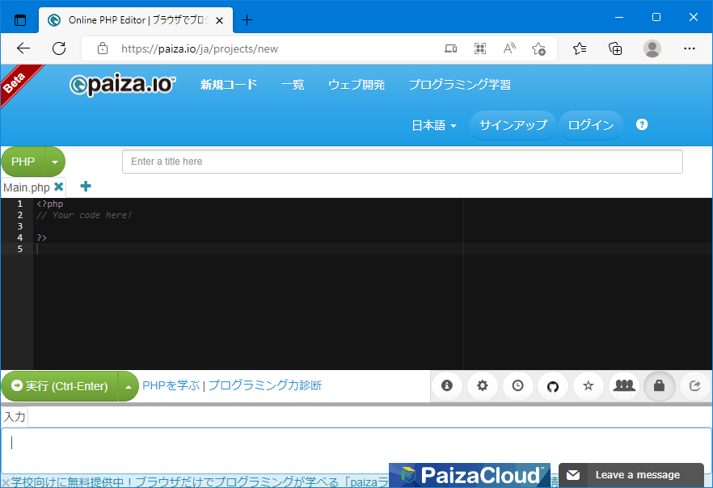Star this code snippet

(x=589, y=386)
